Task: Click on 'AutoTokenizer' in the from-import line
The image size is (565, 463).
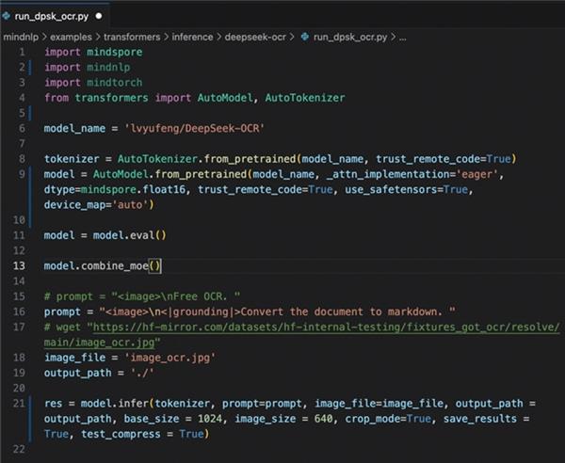Action: coord(305,98)
